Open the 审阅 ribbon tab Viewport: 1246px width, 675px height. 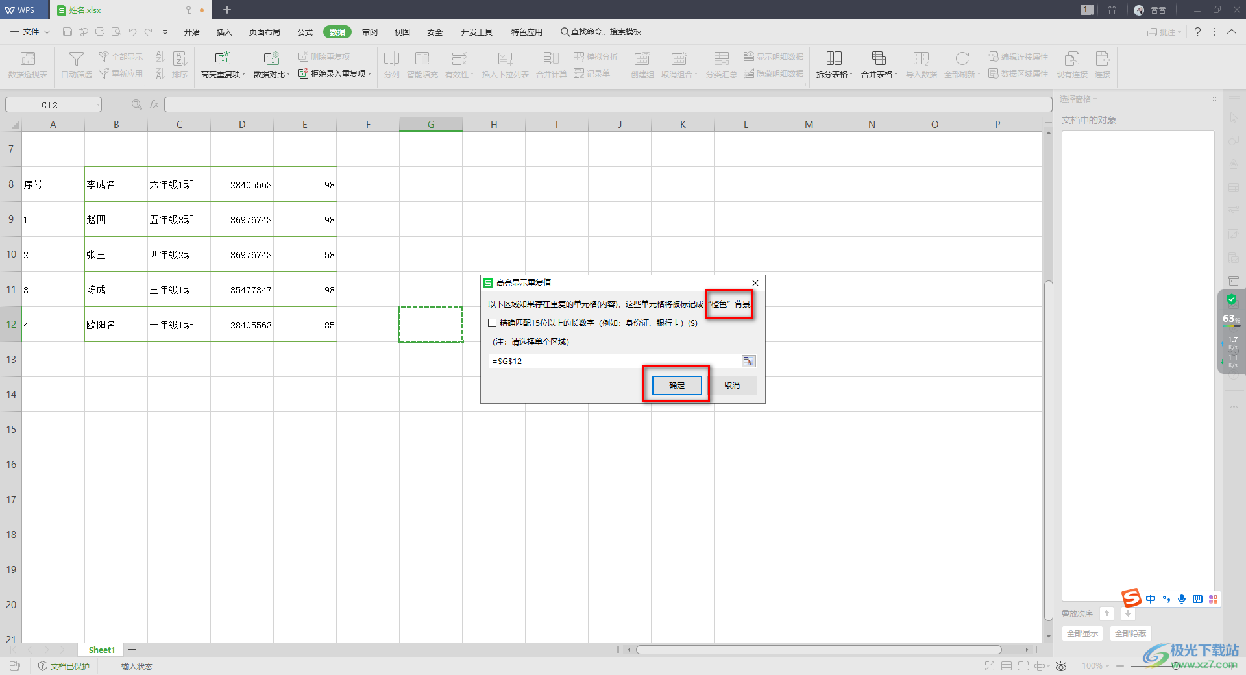pyautogui.click(x=370, y=32)
